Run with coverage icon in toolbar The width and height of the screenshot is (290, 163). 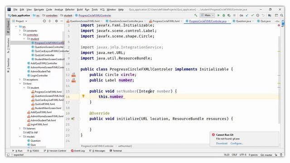pyautogui.click(x=229, y=15)
